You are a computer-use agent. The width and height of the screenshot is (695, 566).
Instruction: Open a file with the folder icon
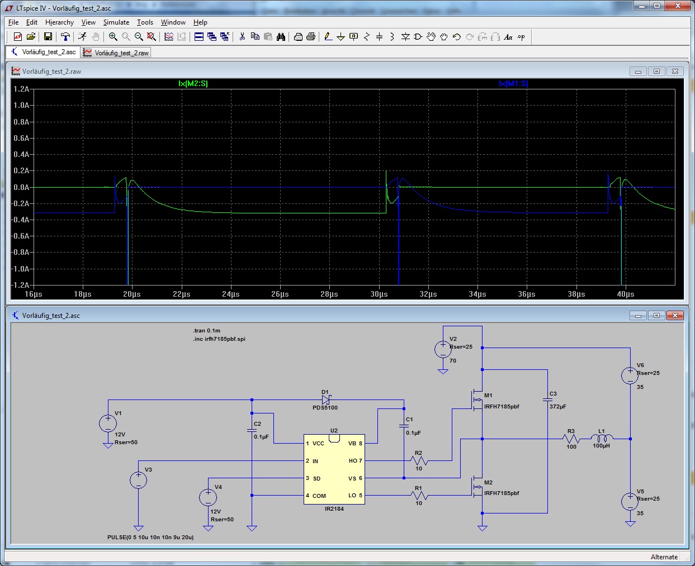[x=31, y=37]
